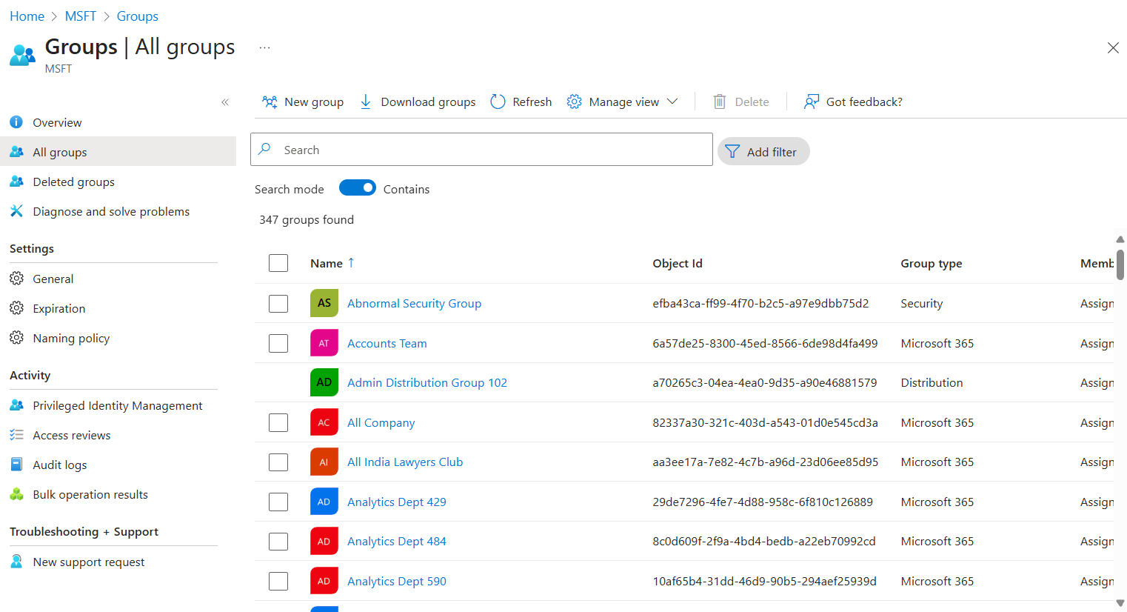Click Add filter button
This screenshot has height=612, width=1127.
pyautogui.click(x=763, y=151)
